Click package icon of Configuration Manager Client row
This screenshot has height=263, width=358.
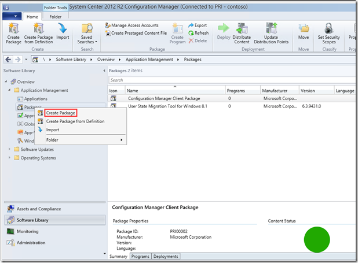tap(113, 98)
